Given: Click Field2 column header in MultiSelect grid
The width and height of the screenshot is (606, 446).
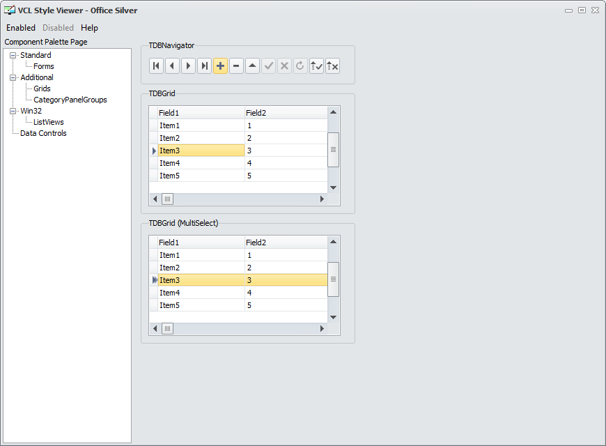Looking at the screenshot, I should [x=286, y=243].
